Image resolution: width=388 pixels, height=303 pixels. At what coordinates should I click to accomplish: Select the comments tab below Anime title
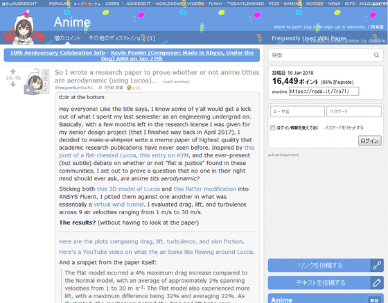(x=67, y=38)
